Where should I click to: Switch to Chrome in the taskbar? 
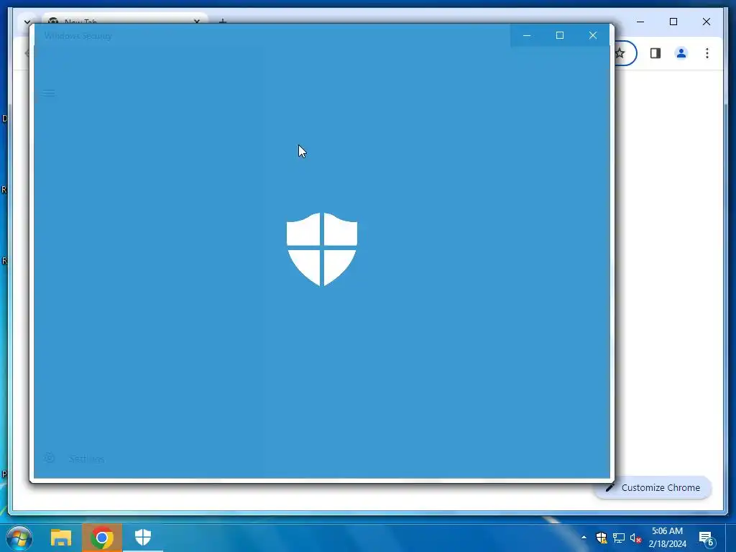[x=102, y=538]
